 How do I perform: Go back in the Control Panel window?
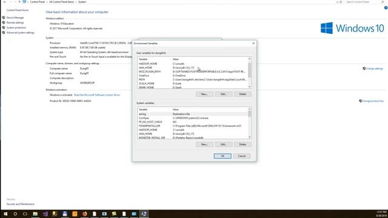pos(5,2)
